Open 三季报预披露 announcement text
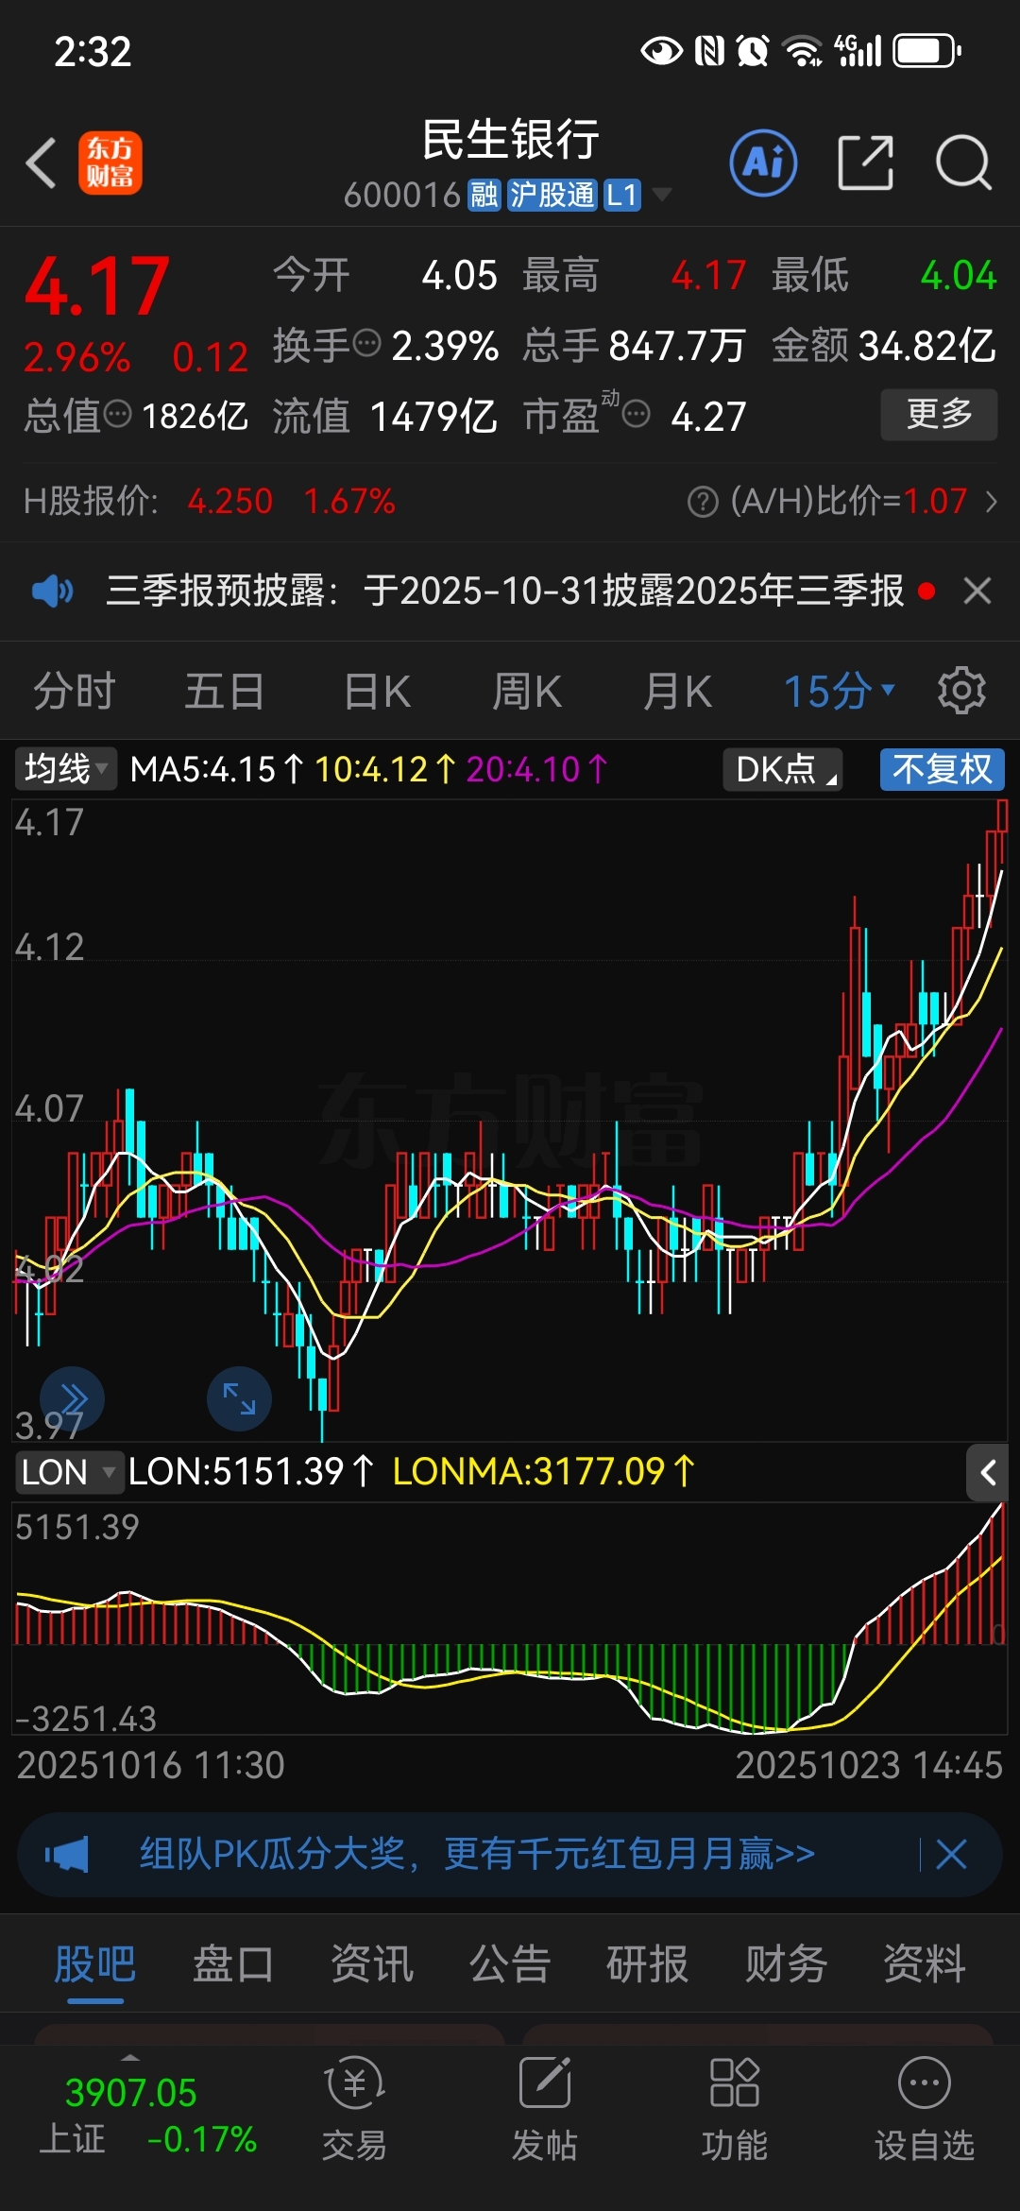This screenshot has height=2211, width=1020. 505,591
